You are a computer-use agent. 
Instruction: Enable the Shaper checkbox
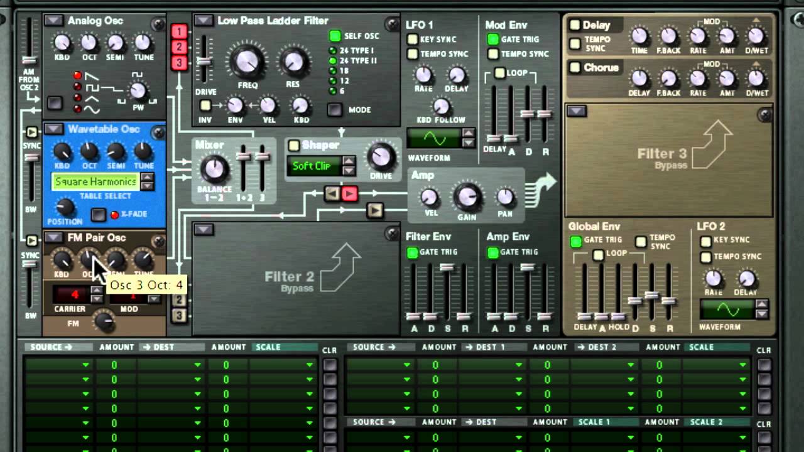pyautogui.click(x=293, y=146)
